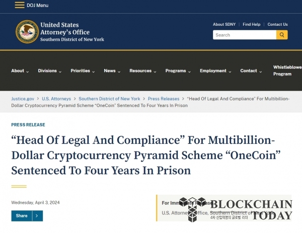
Task: Click into the Search input field
Action: [245, 35]
